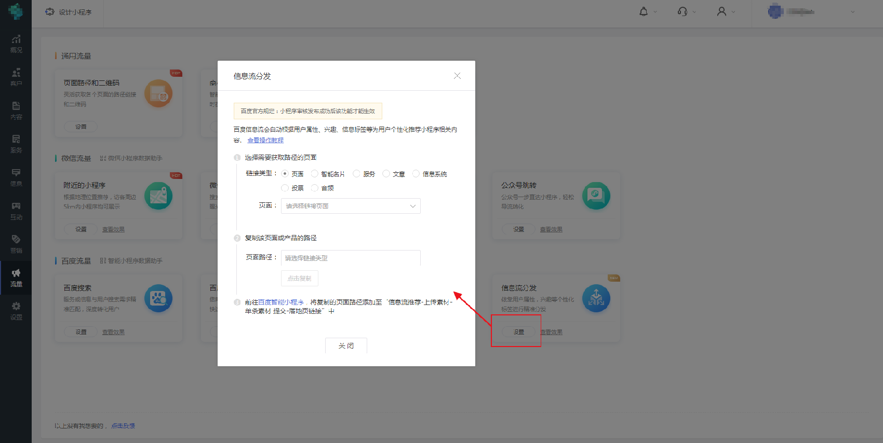Click the 附近的小程序 map icon

click(x=158, y=196)
